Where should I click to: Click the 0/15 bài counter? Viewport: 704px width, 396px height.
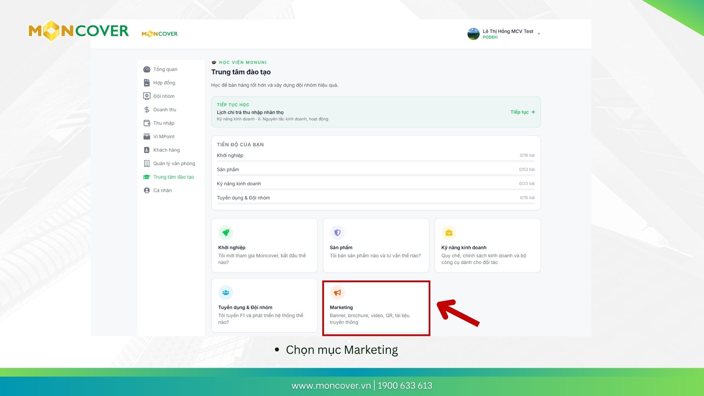[x=527, y=198]
